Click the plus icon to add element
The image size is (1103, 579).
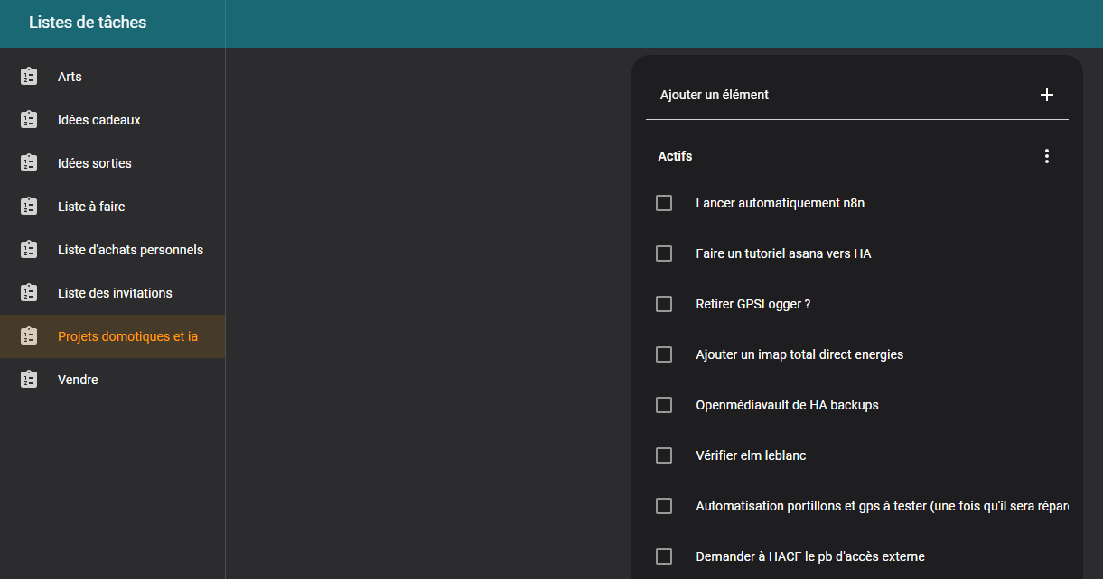click(x=1047, y=95)
